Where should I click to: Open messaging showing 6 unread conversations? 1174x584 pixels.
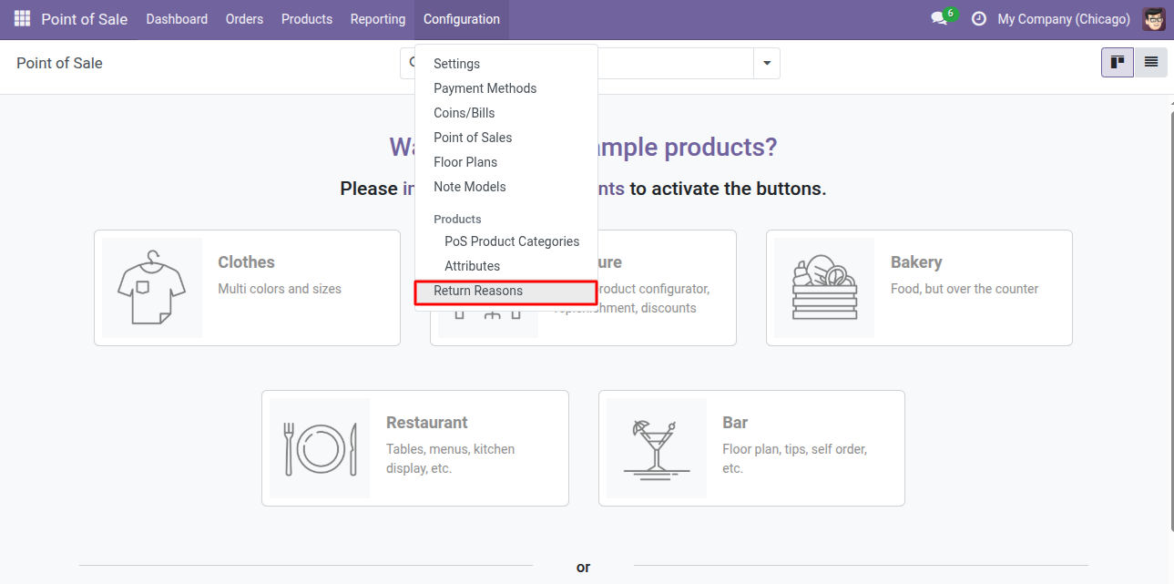pyautogui.click(x=939, y=18)
